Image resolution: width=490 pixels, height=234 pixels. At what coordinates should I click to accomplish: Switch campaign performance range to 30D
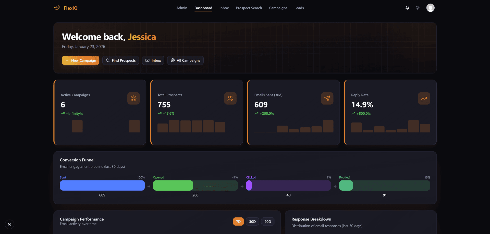pos(252,221)
